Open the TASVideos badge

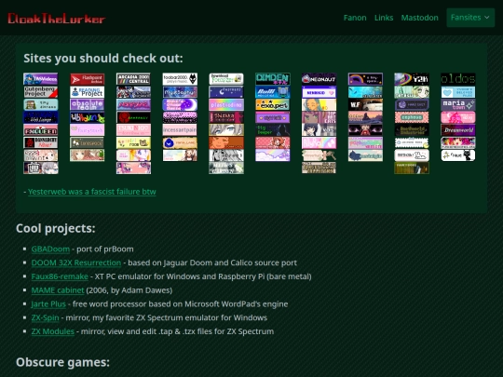[41, 79]
